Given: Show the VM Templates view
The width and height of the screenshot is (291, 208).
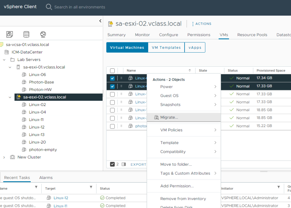Looking at the screenshot, I should click(x=166, y=48).
